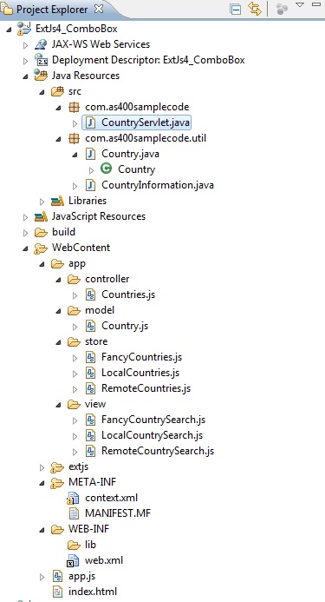This screenshot has width=325, height=602.
Task: Collapse the META-INF folder
Action: click(42, 483)
